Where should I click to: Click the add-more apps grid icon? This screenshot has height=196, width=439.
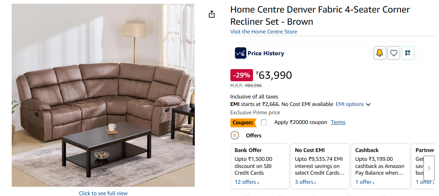(x=408, y=53)
